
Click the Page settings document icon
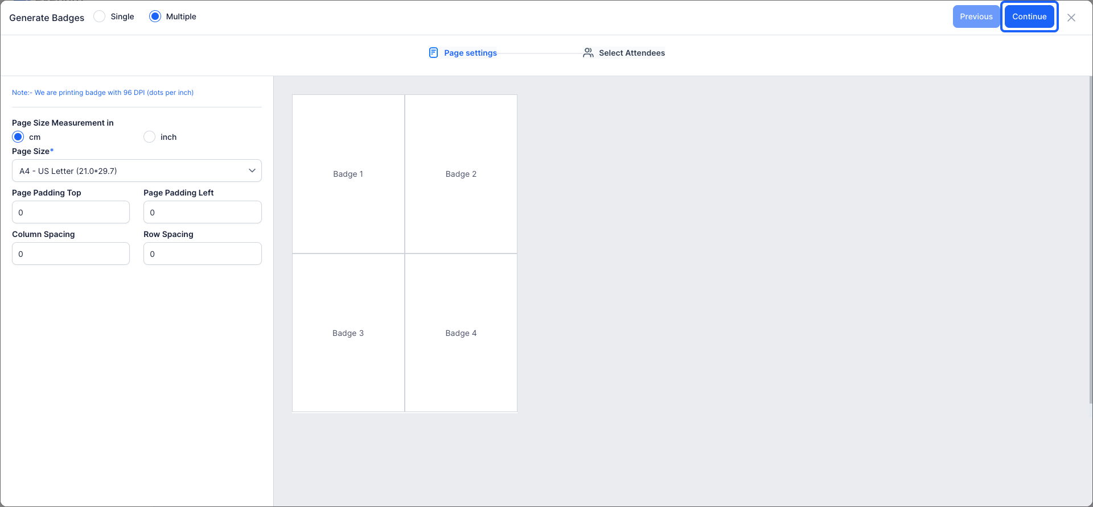pyautogui.click(x=433, y=53)
